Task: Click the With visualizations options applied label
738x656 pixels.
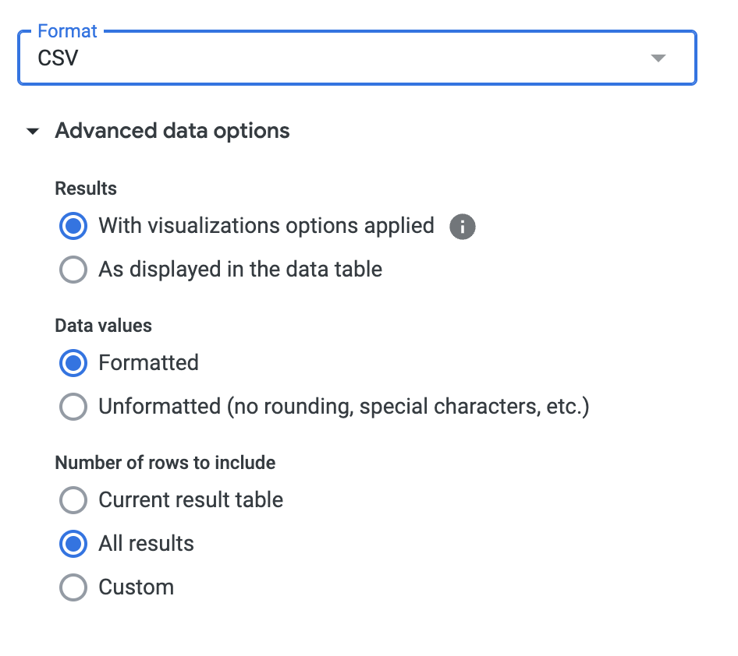Action: coord(266,226)
